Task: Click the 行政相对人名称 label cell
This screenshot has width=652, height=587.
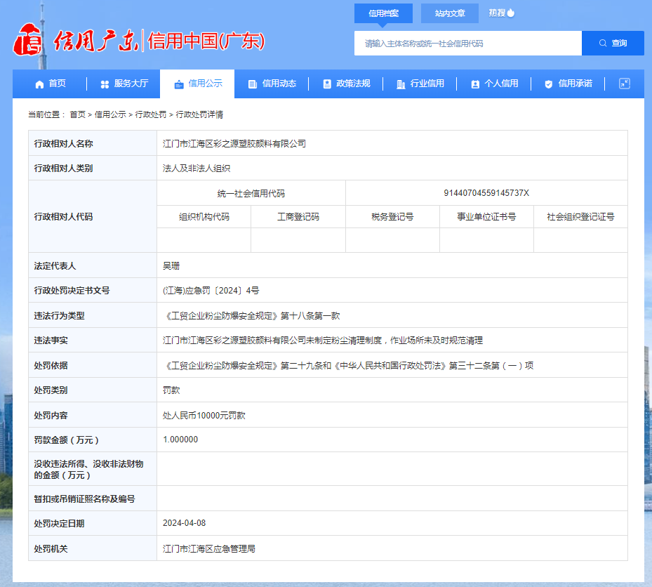Action: point(93,143)
